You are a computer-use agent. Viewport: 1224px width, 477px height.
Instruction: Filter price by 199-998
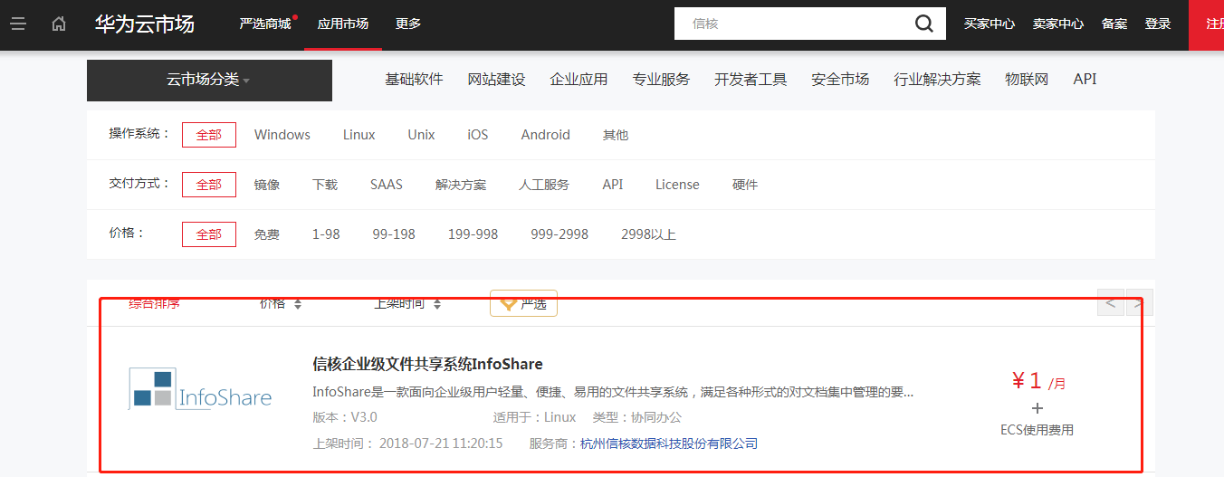point(473,234)
